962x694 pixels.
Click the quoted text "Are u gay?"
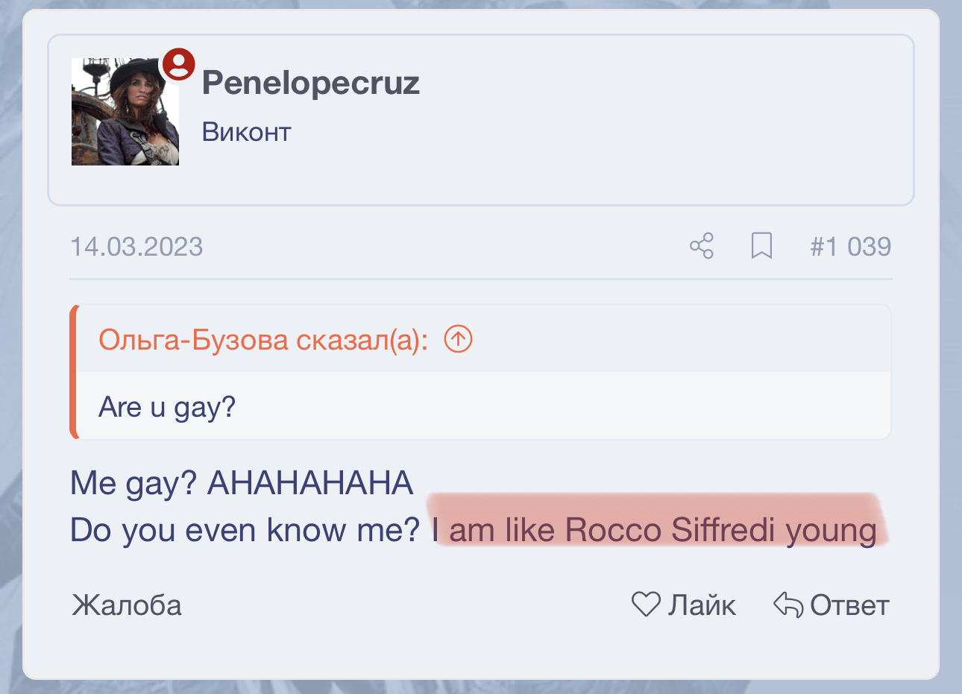(167, 407)
